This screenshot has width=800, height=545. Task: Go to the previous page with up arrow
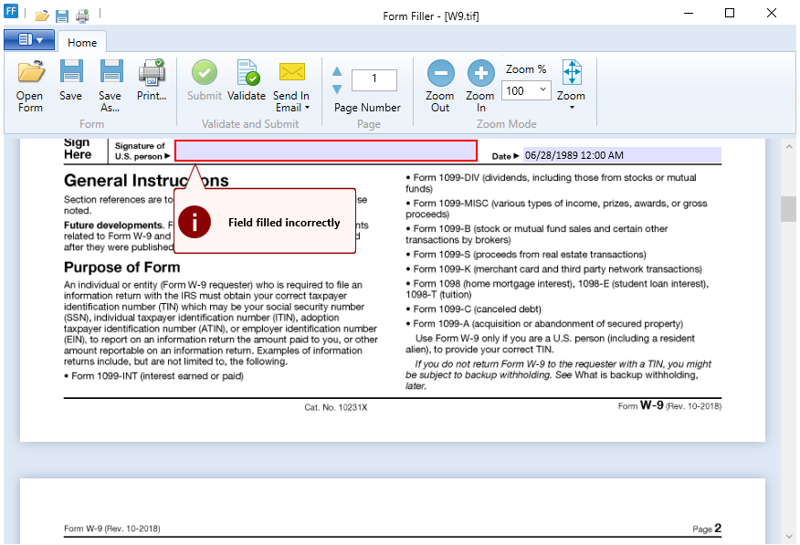click(x=337, y=72)
